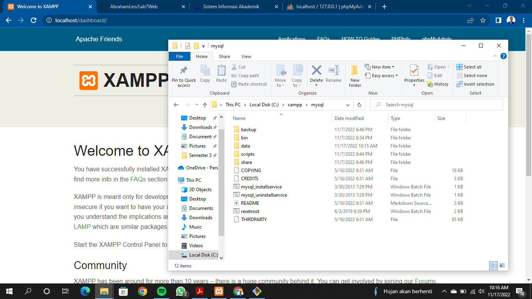Refresh the mysql folder view
The image size is (532, 299).
click(359, 105)
